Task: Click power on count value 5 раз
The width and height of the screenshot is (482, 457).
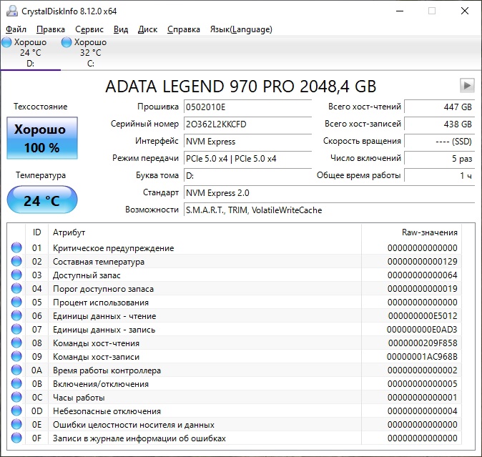Action: pos(440,159)
